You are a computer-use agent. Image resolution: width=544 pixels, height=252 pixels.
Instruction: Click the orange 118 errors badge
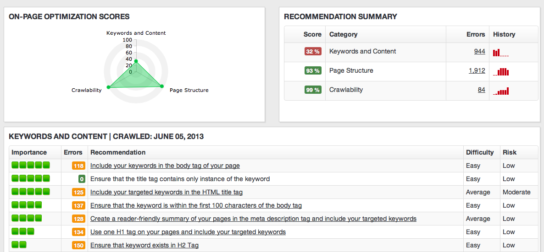pos(78,166)
